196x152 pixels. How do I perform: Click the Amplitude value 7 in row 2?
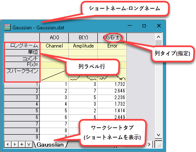point(83,91)
